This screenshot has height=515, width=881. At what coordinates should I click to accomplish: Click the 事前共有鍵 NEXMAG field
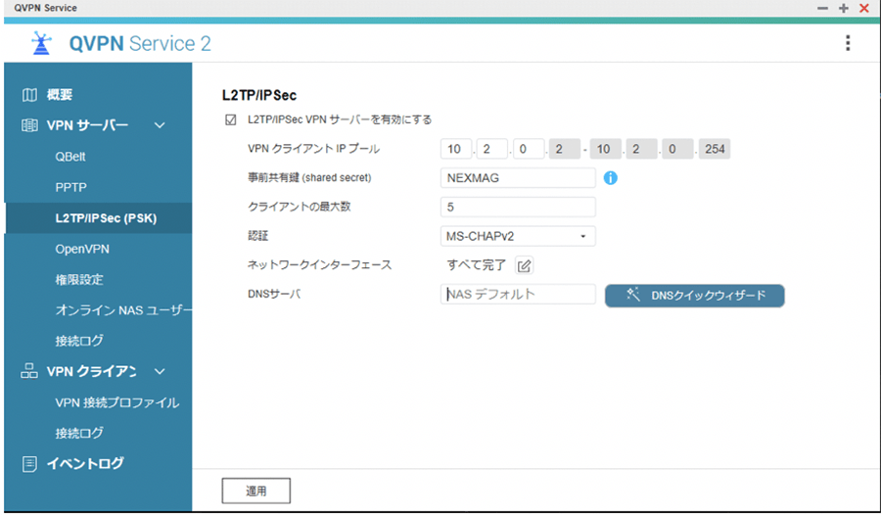[518, 178]
